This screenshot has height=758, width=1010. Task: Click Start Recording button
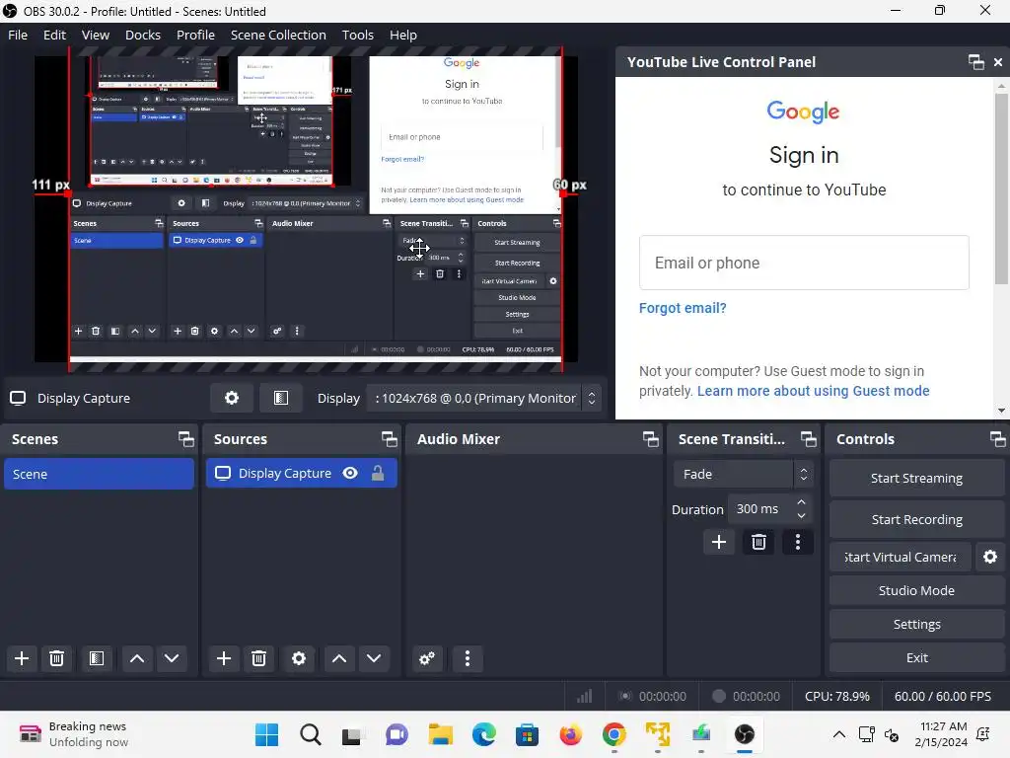pyautogui.click(x=916, y=519)
